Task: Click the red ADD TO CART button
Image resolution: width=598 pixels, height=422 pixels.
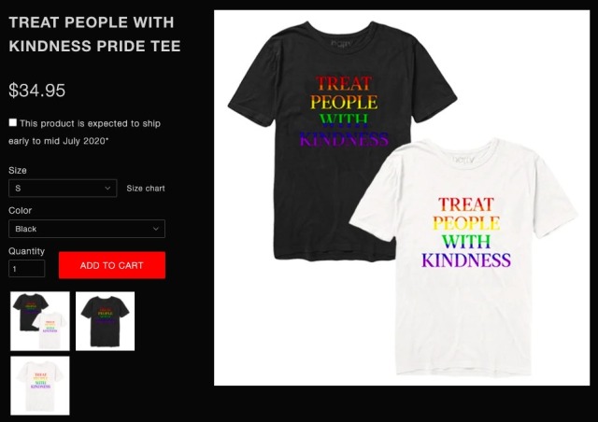Action: tap(112, 265)
